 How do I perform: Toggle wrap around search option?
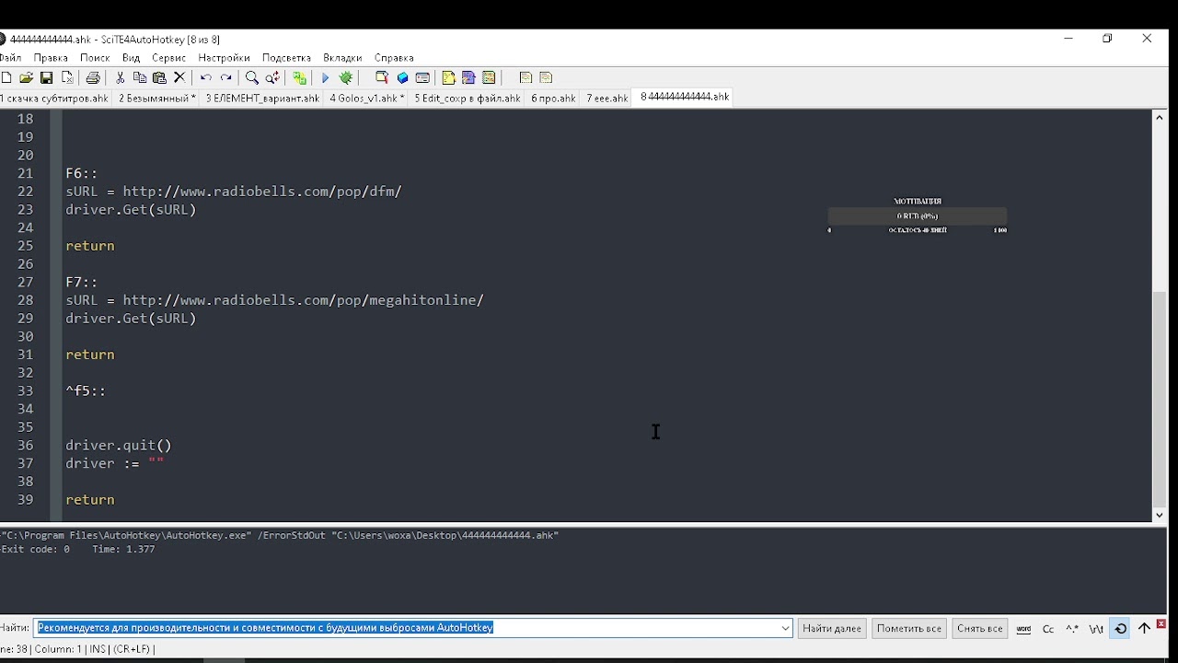[x=1120, y=629]
